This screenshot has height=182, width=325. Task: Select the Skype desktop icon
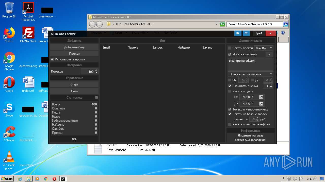(x=9, y=109)
